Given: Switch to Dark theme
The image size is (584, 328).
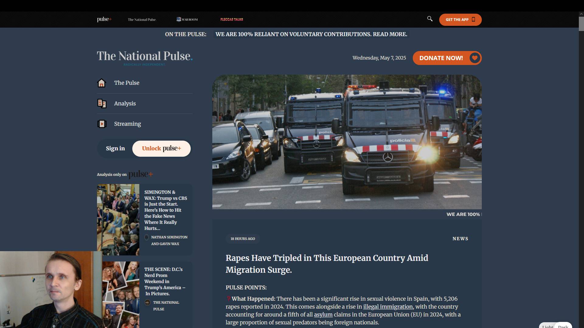Looking at the screenshot, I should (x=563, y=326).
